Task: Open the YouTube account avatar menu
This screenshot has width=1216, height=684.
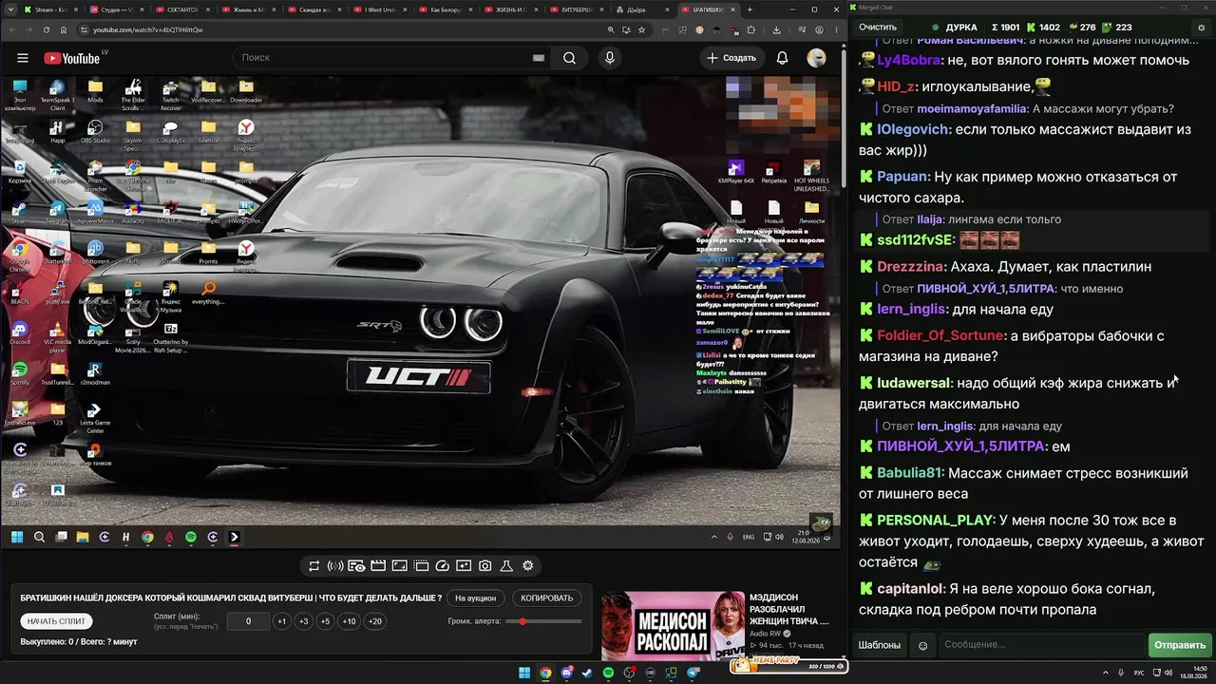Action: click(816, 58)
